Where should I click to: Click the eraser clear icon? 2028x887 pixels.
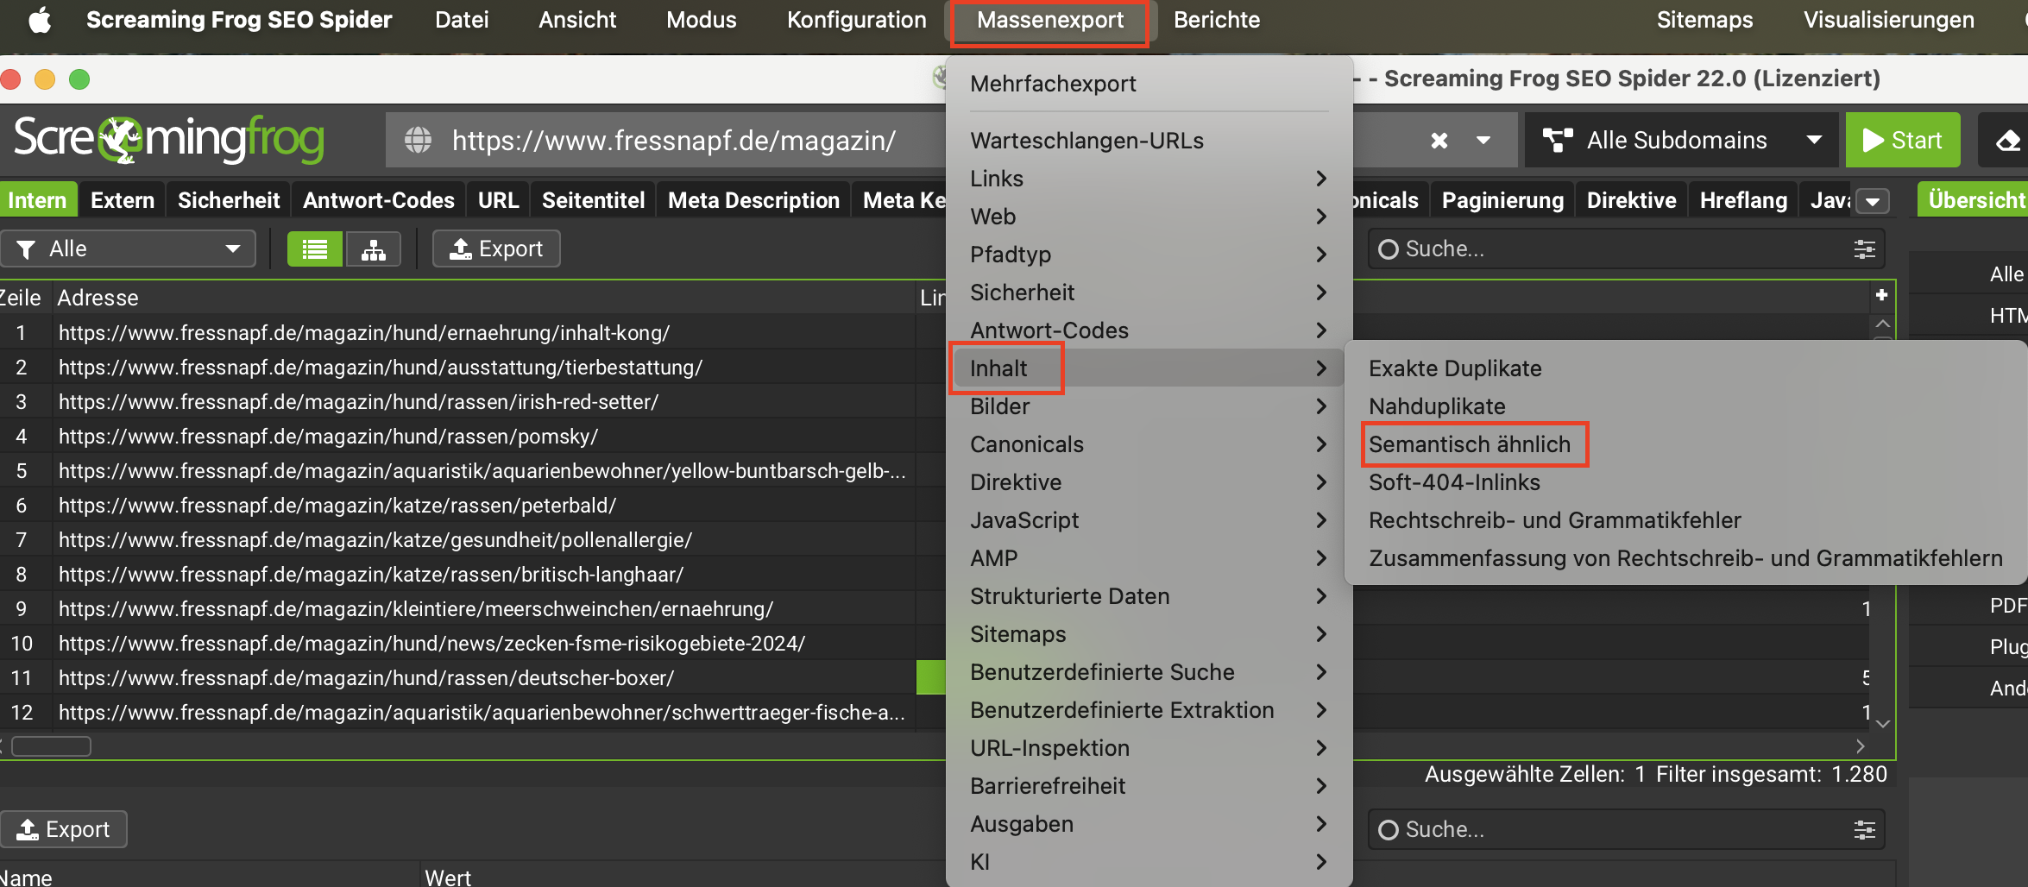click(x=2009, y=140)
